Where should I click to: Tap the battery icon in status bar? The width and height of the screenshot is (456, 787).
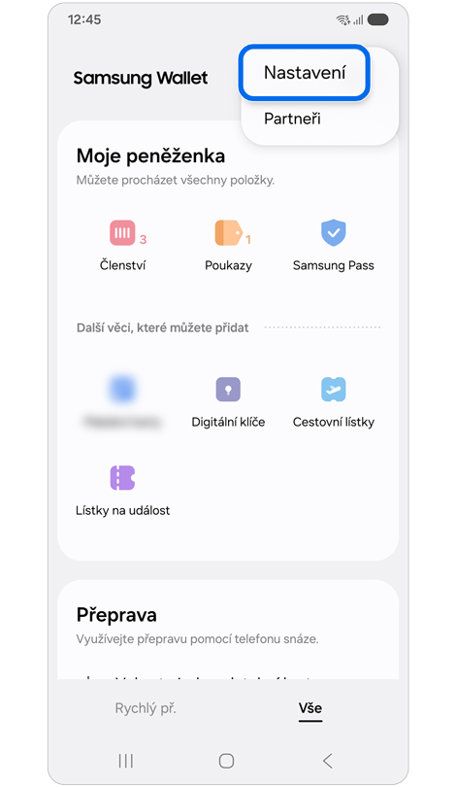tap(377, 20)
